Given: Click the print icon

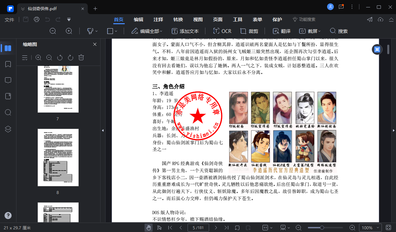Looking at the screenshot, I should coord(37,20).
